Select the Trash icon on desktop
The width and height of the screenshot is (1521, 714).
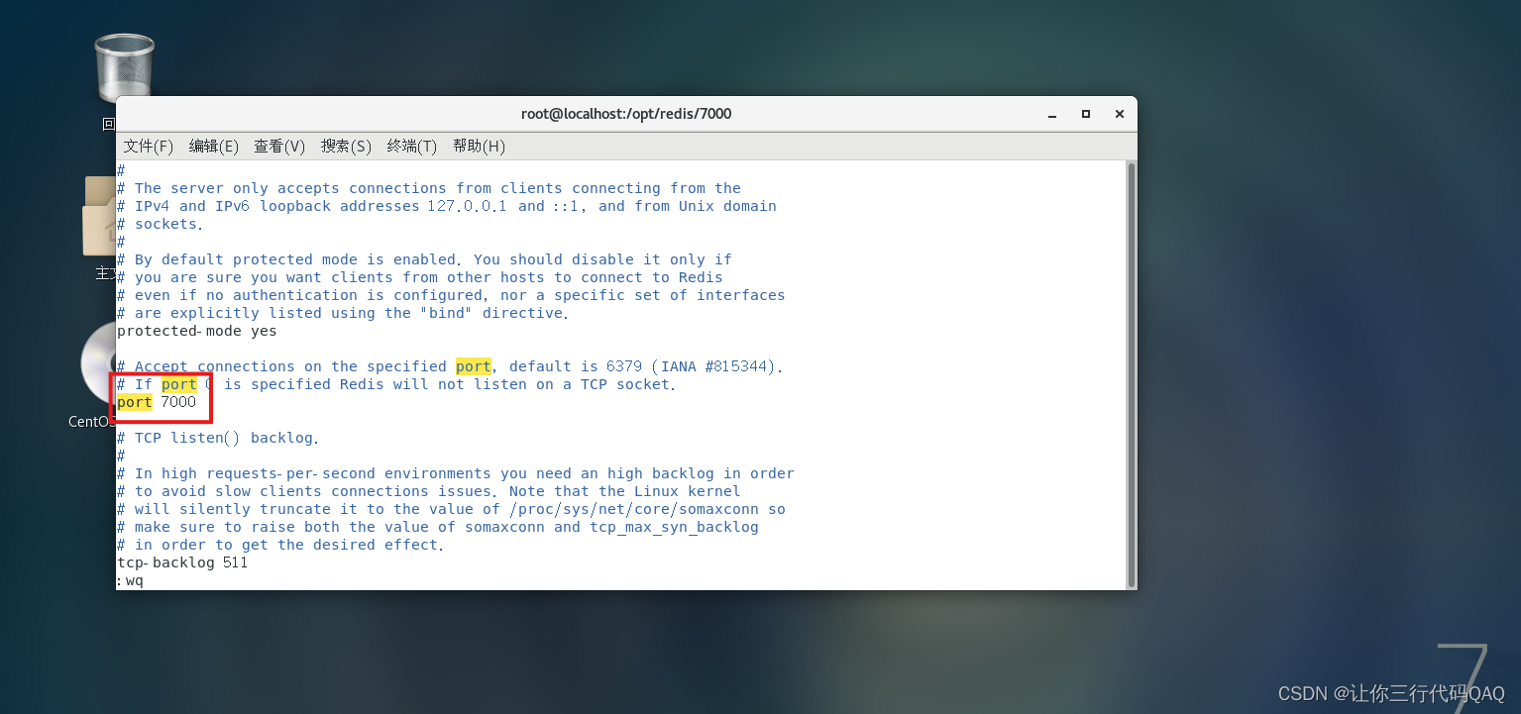(124, 67)
